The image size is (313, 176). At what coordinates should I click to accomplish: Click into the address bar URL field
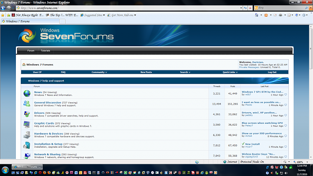pyautogui.click(x=128, y=8)
